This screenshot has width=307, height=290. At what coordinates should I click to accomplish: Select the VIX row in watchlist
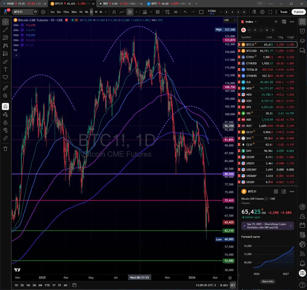tap(268, 113)
